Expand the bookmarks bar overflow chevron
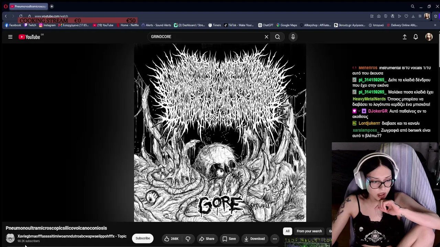Image resolution: width=440 pixels, height=247 pixels. [x=435, y=25]
